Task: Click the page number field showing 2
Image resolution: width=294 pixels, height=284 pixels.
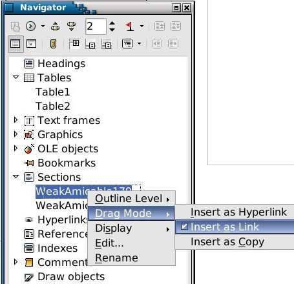Action: point(96,26)
